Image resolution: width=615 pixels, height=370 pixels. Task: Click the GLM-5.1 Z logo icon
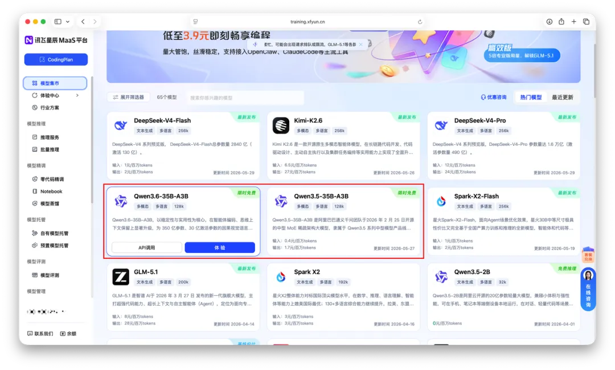(x=121, y=277)
